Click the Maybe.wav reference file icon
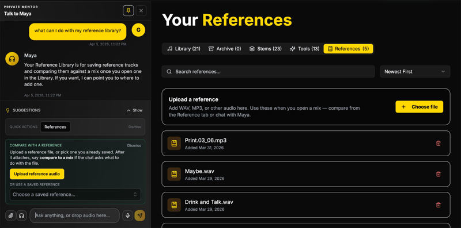 pos(174,174)
